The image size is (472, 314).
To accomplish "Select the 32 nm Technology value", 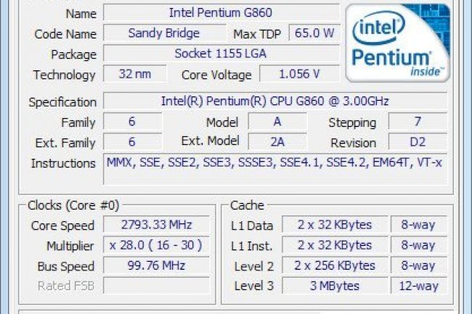I will [134, 74].
